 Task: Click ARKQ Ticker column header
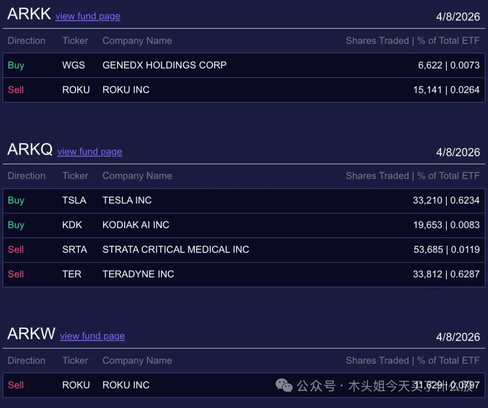pyautogui.click(x=75, y=176)
